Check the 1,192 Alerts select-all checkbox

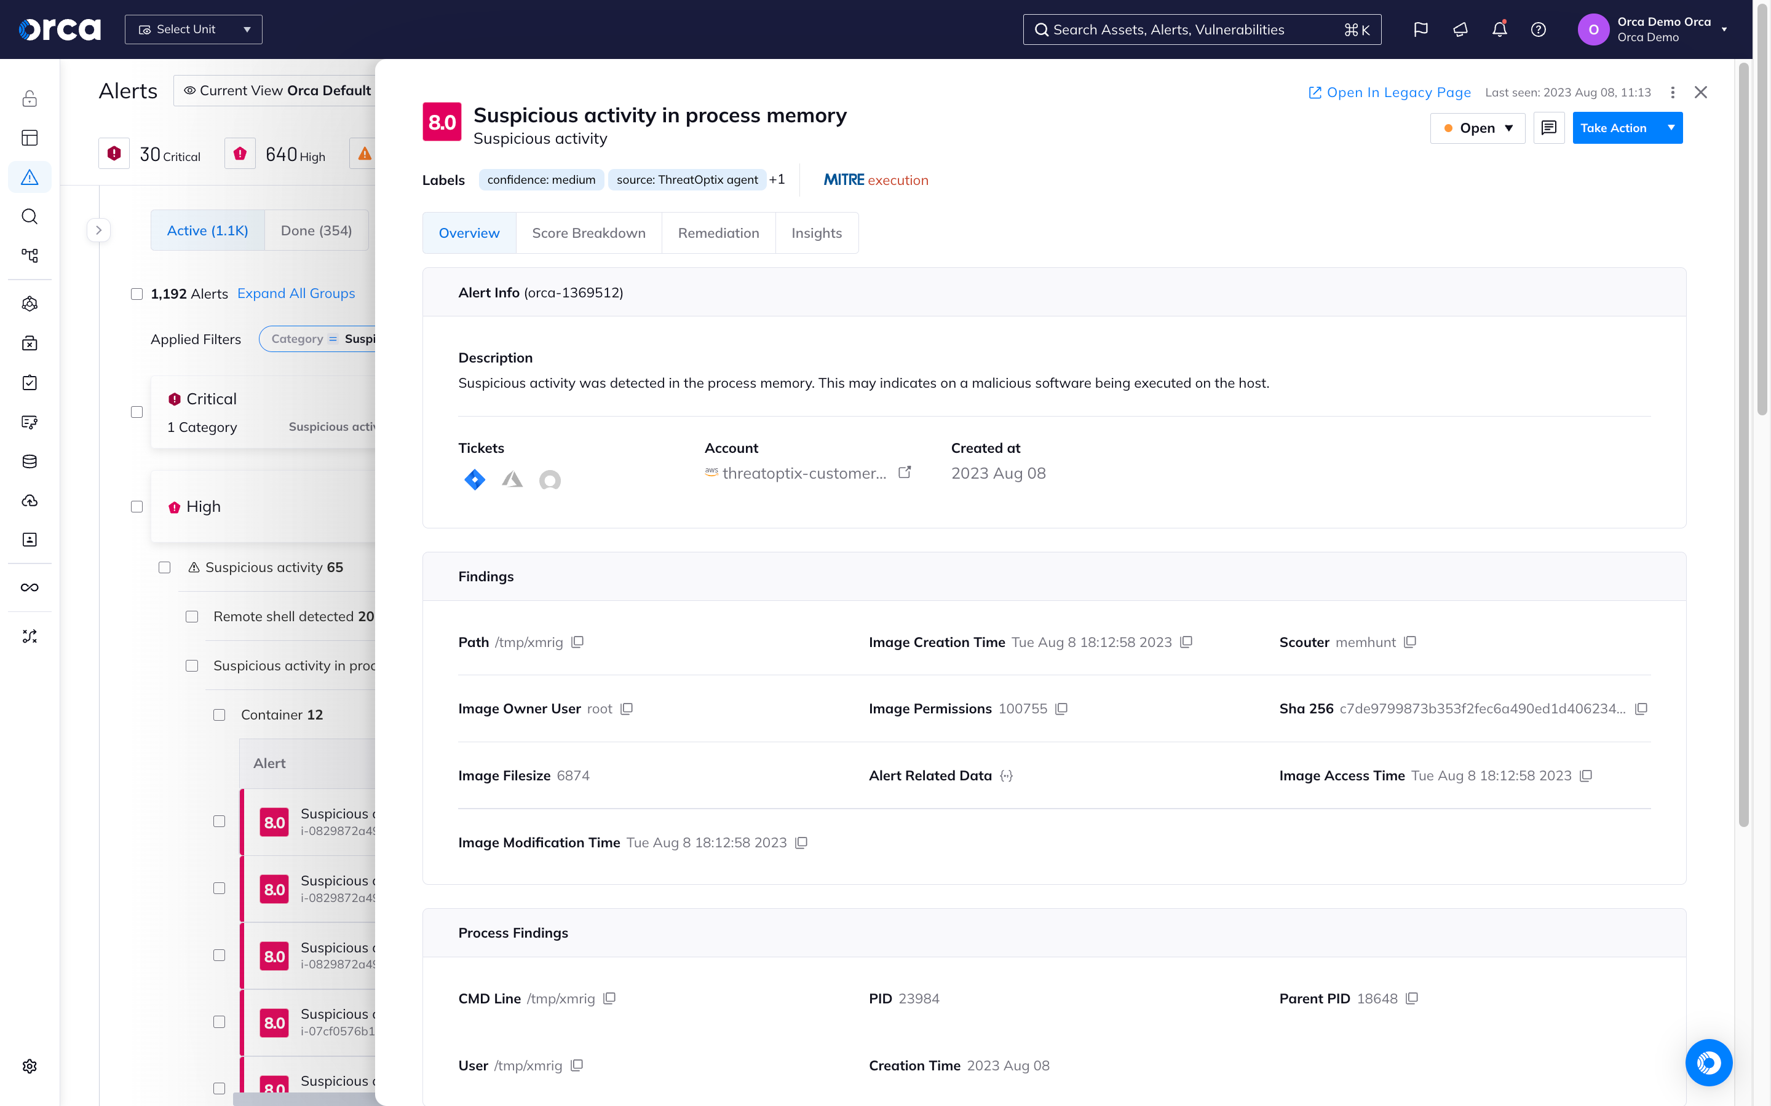(x=137, y=294)
